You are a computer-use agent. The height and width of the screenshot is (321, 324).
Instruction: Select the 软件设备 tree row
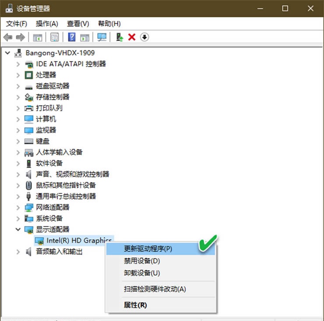[x=49, y=163]
